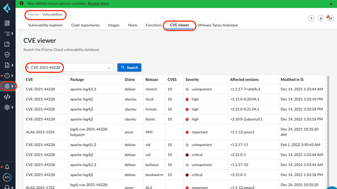Click the Severity column header
The width and height of the screenshot is (337, 189).
[192, 80]
